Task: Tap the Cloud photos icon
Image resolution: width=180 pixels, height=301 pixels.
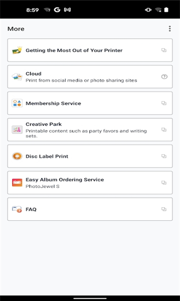Action: (17, 77)
